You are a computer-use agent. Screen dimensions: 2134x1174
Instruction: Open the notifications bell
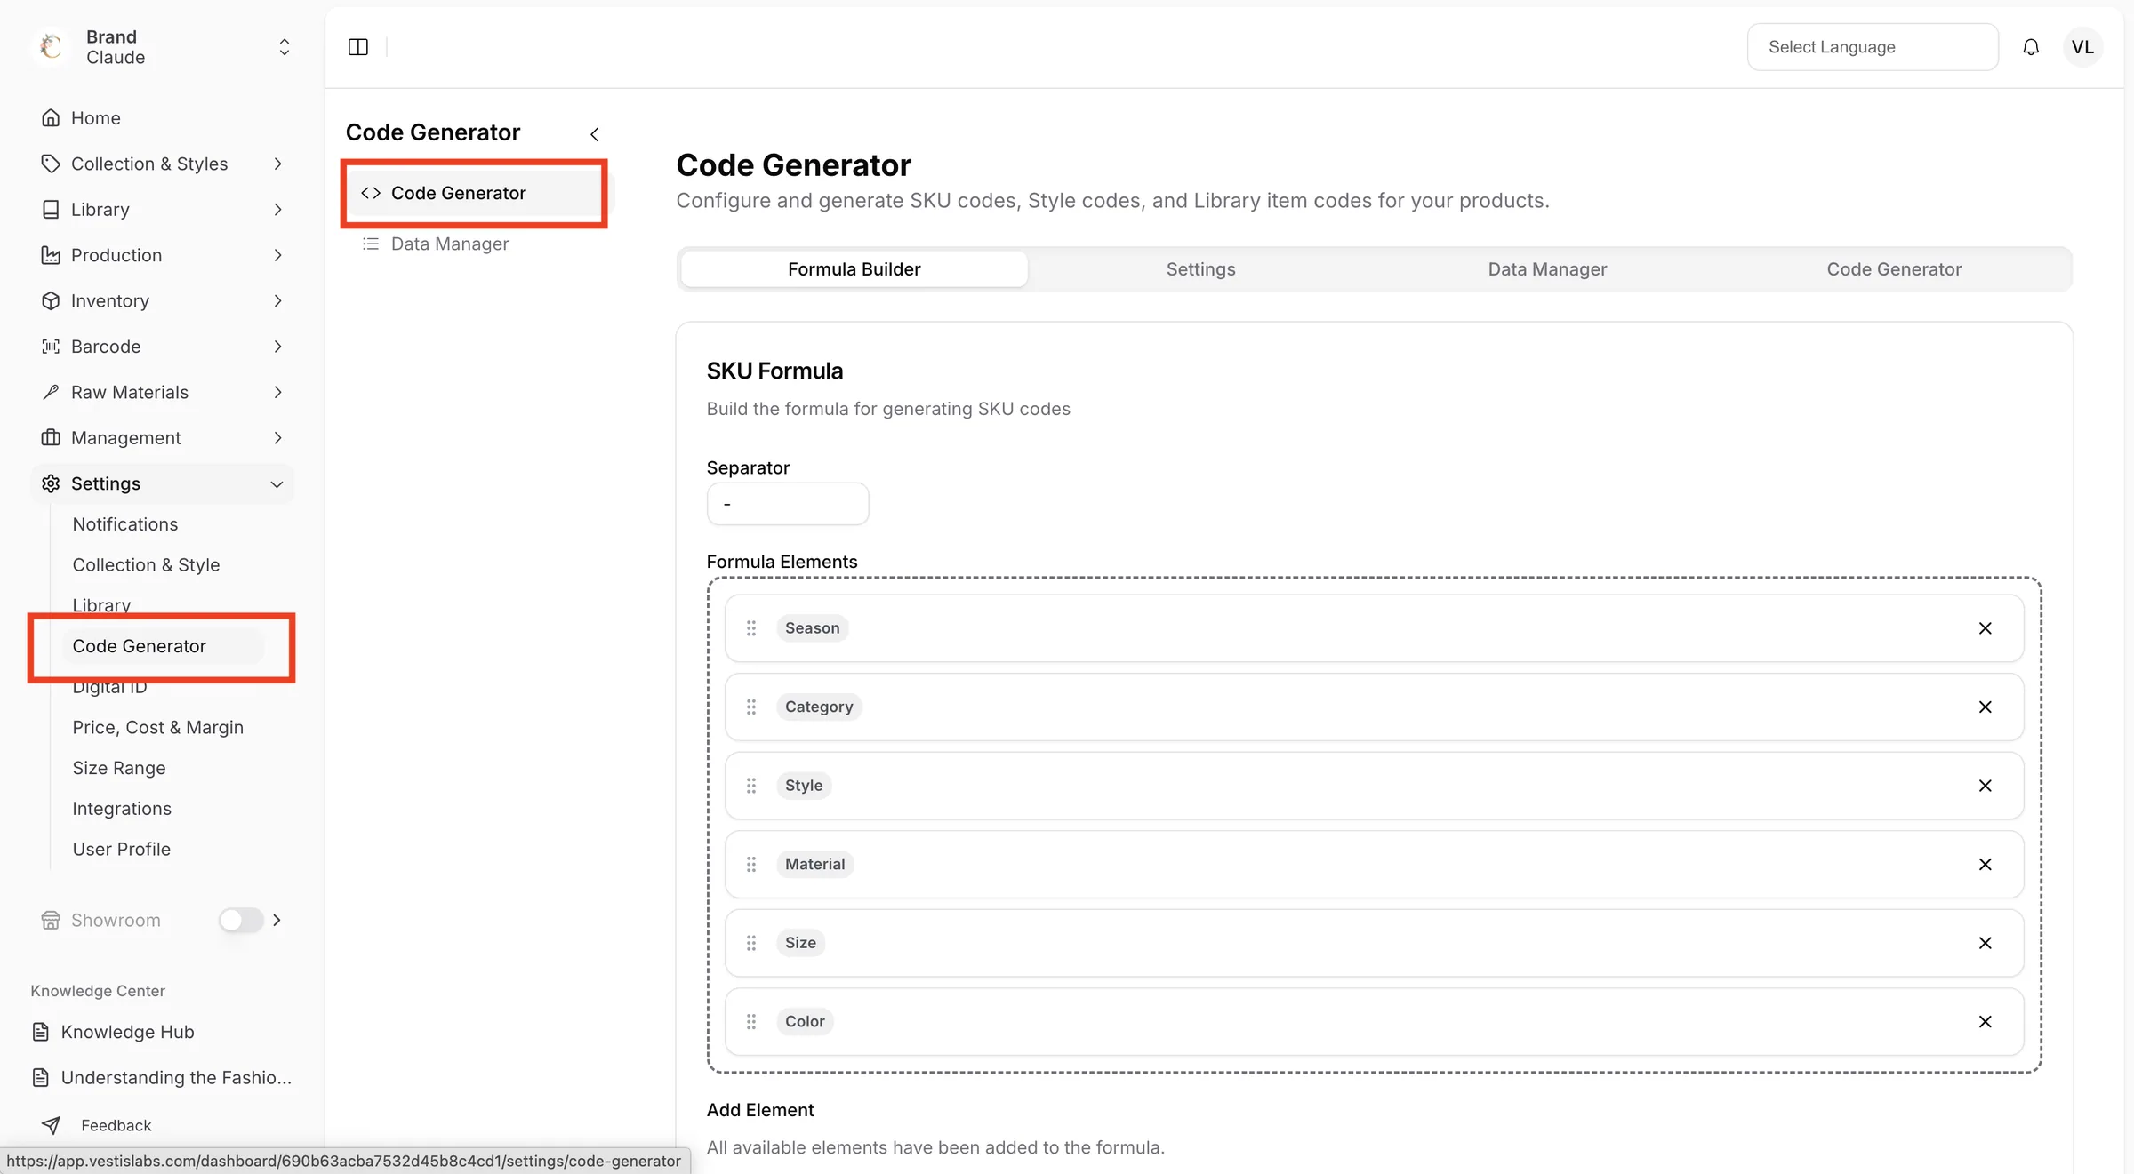2031,47
